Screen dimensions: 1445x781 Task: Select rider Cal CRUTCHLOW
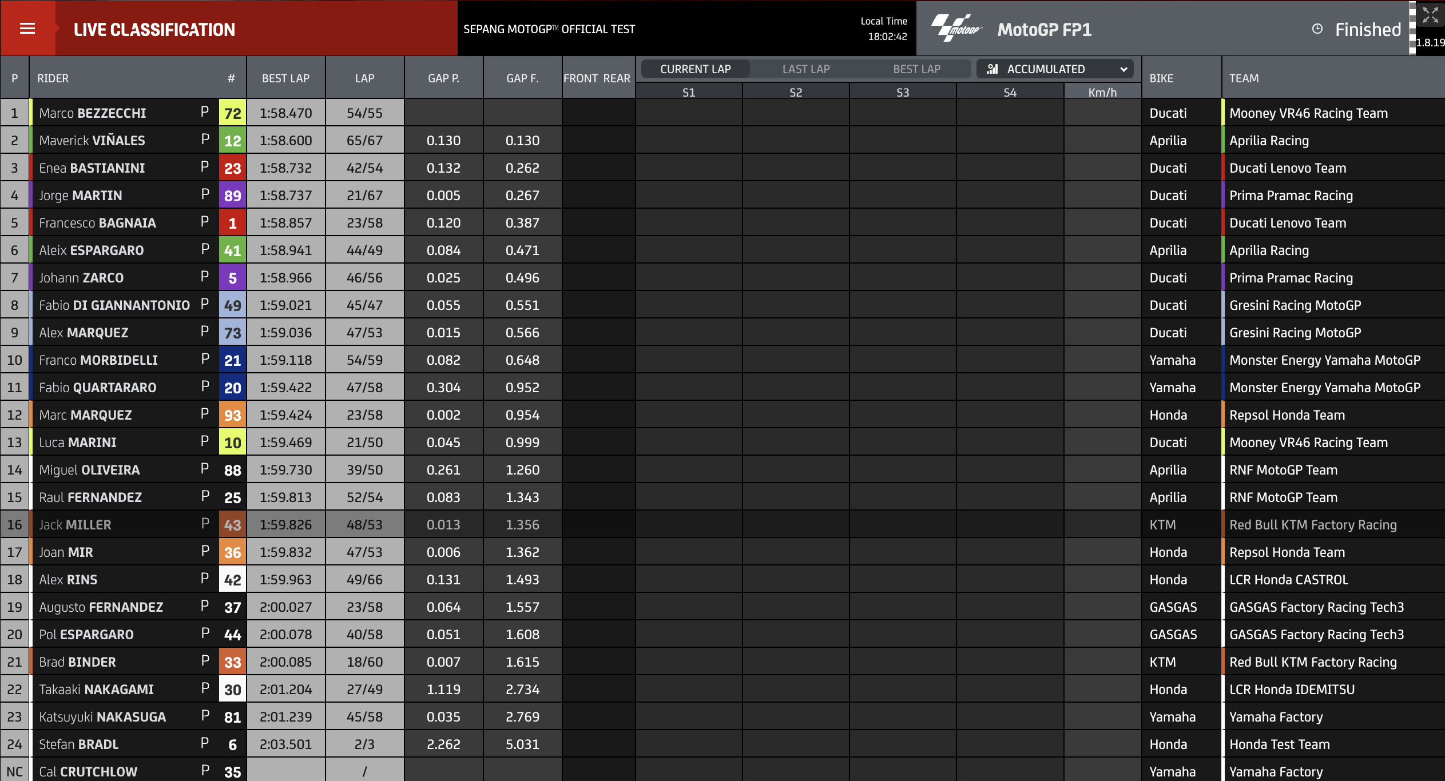88,772
